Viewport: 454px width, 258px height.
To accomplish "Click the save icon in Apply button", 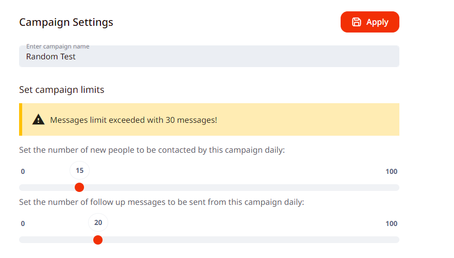I will click(x=357, y=22).
